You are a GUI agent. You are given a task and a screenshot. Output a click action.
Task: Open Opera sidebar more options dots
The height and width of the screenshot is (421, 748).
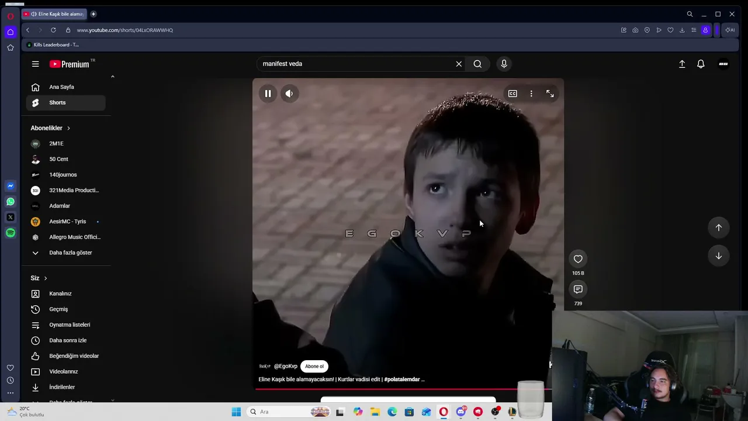11,393
